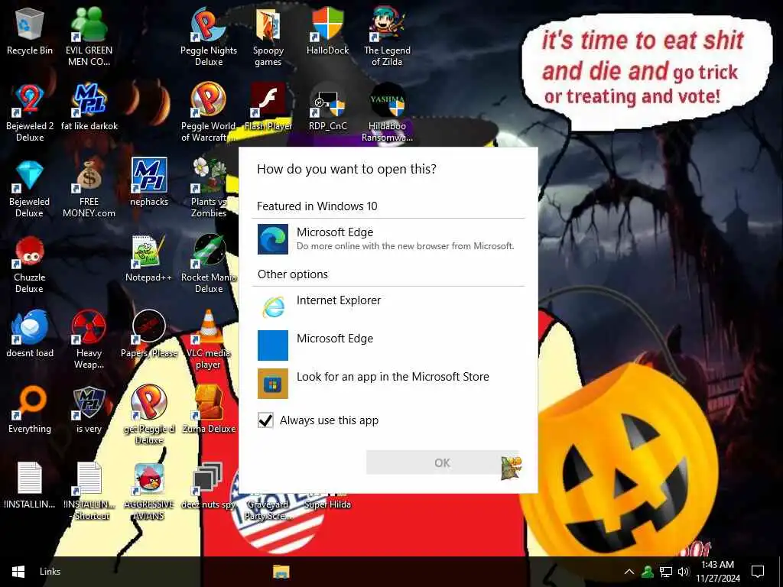Viewport: 783px width, 587px height.
Task: Select Peggle Nights Deluxe desktop icon
Action: click(x=209, y=36)
